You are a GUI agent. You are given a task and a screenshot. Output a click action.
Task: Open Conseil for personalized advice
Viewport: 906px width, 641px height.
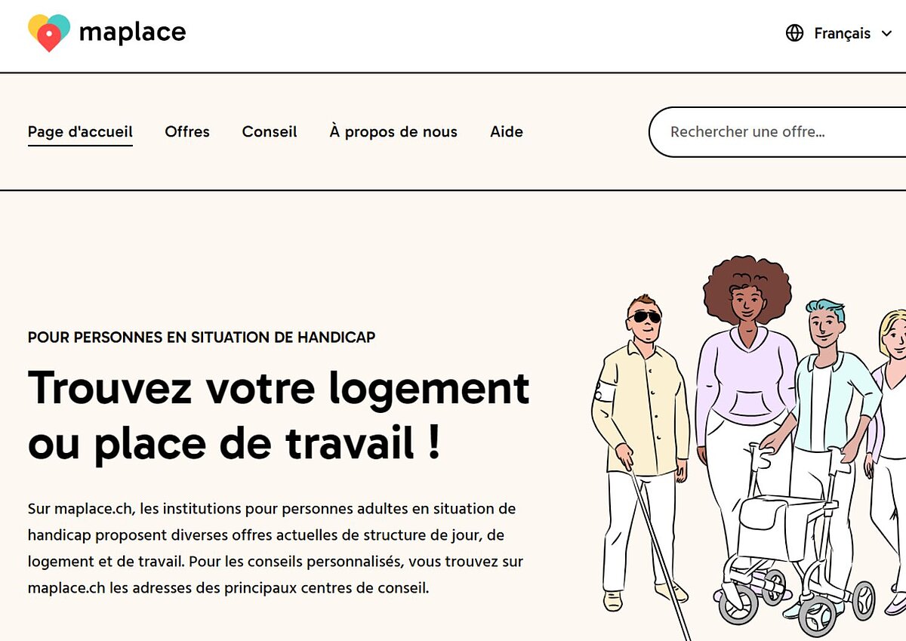tap(269, 132)
